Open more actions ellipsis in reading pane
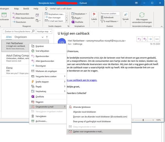The width and height of the screenshot is (165, 142). pos(157,39)
